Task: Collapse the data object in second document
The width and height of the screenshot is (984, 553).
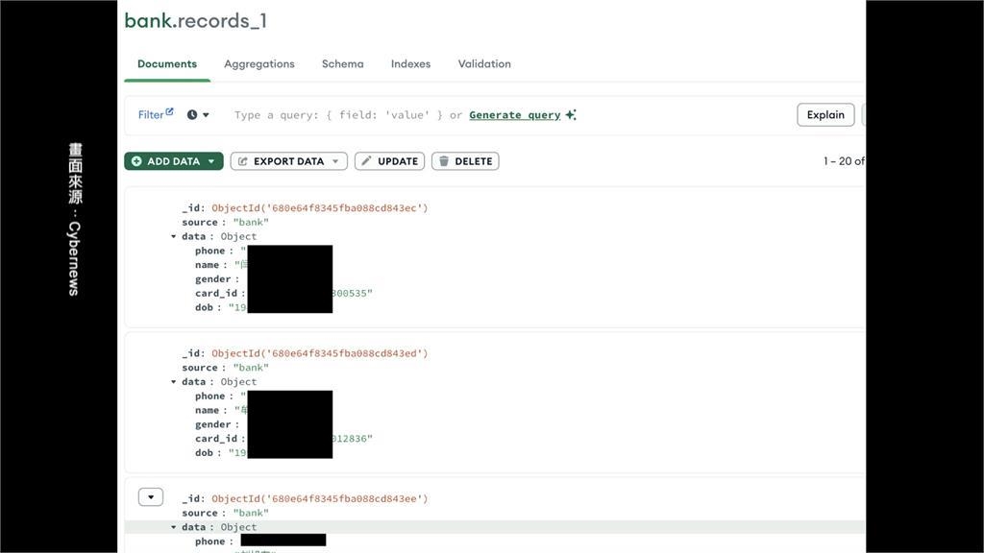Action: [174, 381]
